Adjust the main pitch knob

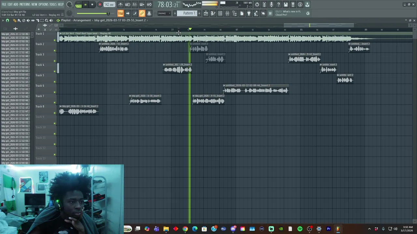(69, 13)
